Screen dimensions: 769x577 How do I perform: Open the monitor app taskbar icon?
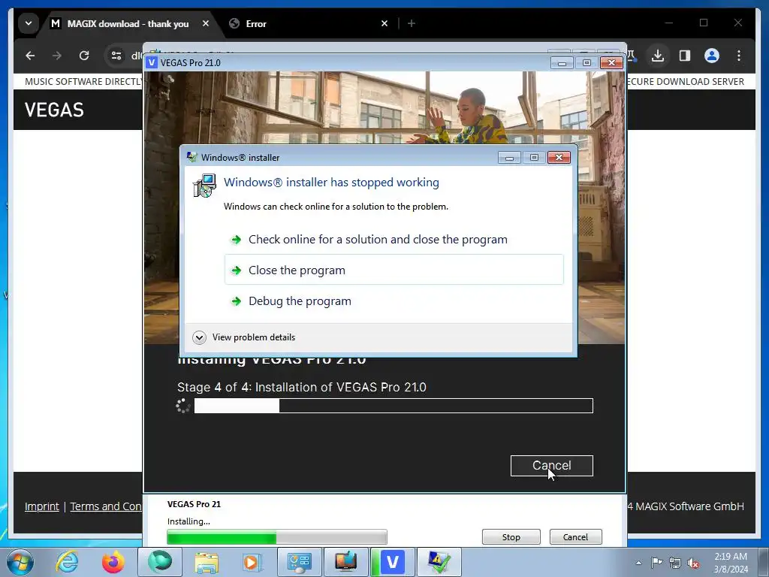point(345,562)
